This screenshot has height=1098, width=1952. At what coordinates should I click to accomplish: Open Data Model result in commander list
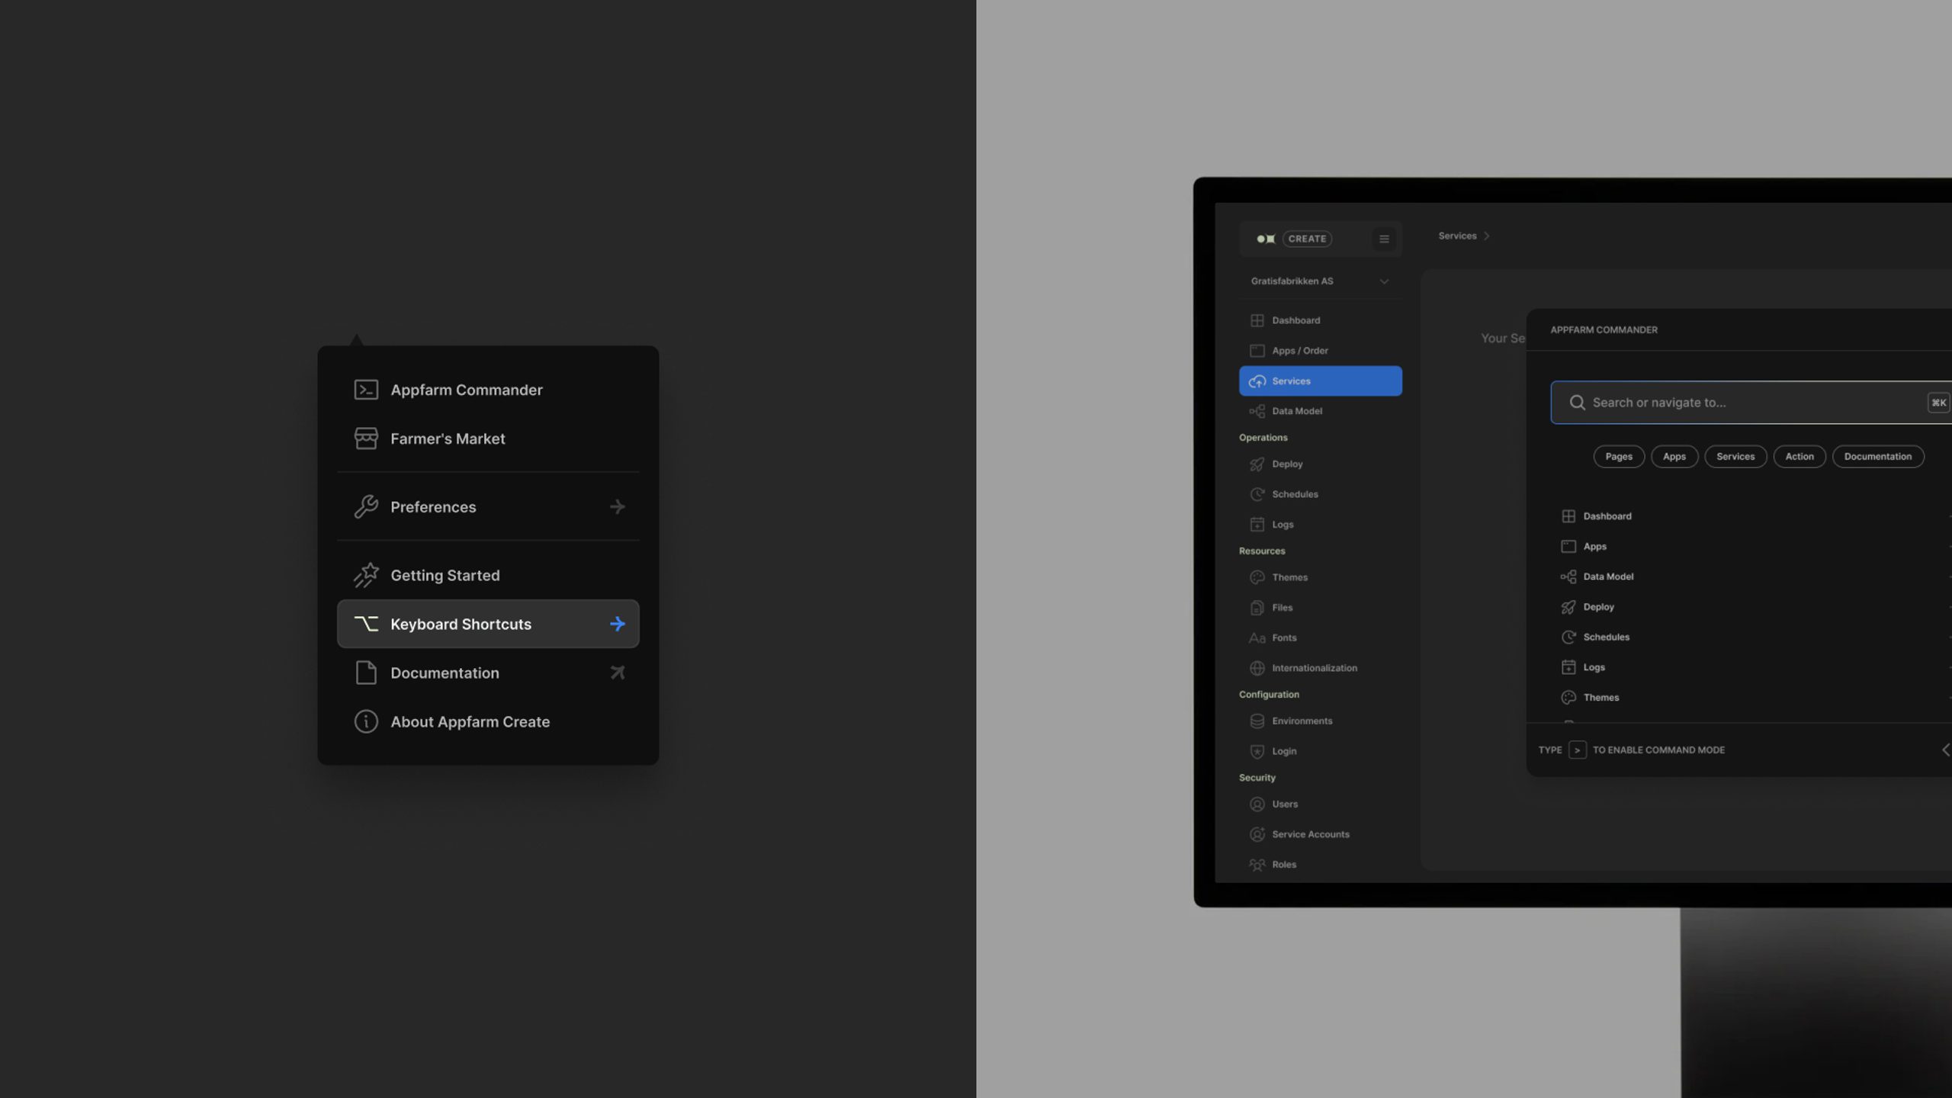pyautogui.click(x=1608, y=576)
